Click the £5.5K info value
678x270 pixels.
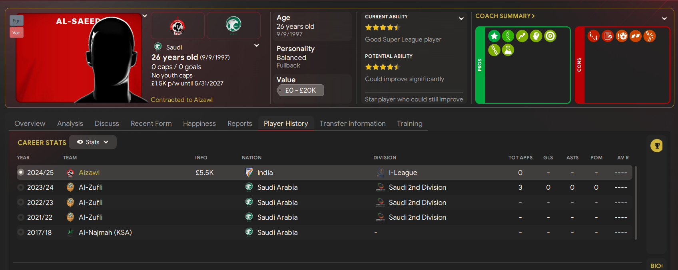pyautogui.click(x=205, y=173)
